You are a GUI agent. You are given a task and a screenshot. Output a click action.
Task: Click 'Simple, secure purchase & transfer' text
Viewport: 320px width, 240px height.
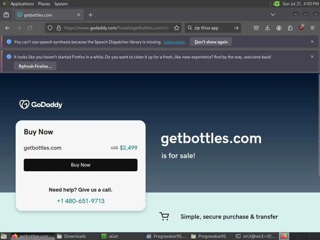coord(229,217)
